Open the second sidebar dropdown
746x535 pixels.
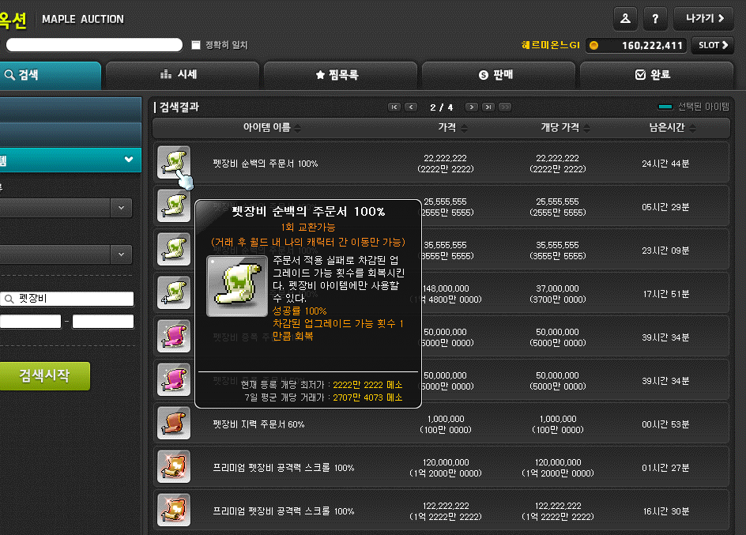(66, 254)
